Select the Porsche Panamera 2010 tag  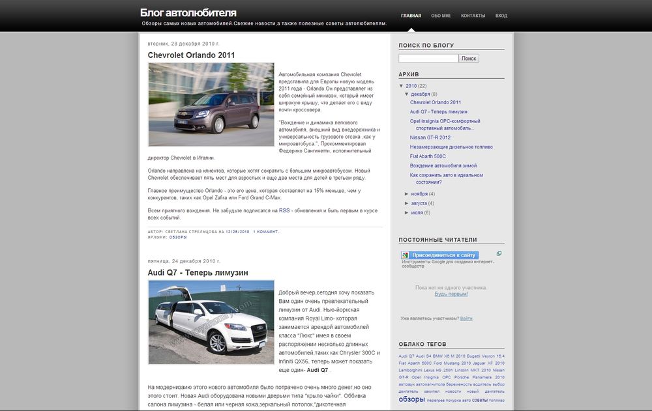pyautogui.click(x=479, y=377)
